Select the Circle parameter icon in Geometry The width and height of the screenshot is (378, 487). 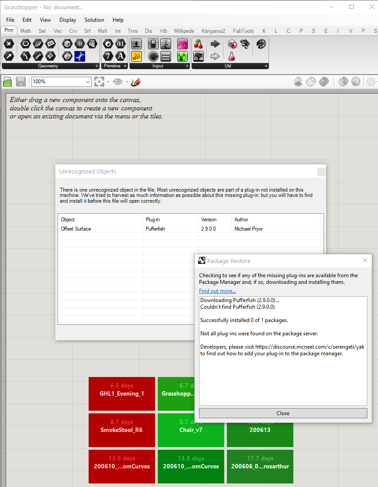pyautogui.click(x=25, y=44)
